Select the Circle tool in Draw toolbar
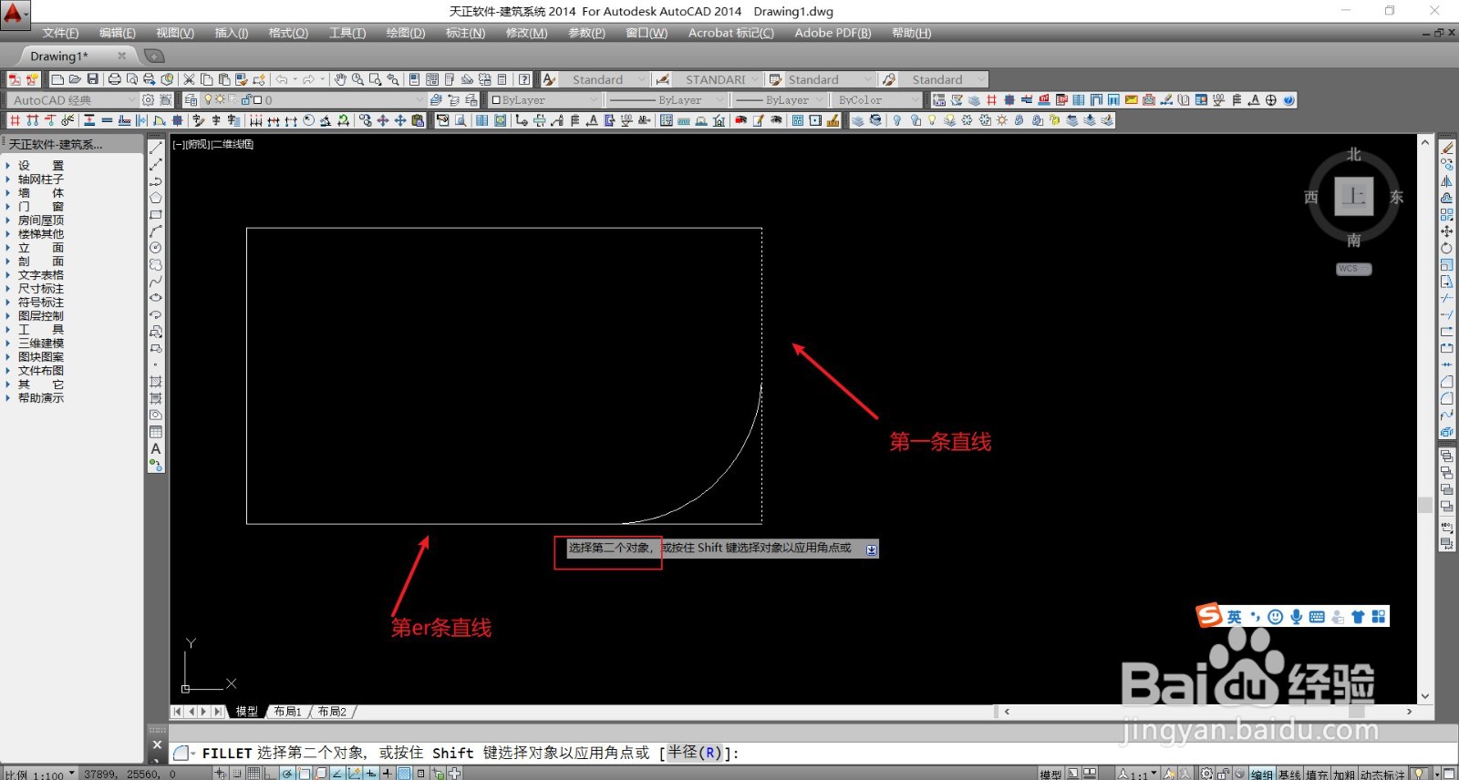Image resolution: width=1459 pixels, height=780 pixels. [156, 248]
